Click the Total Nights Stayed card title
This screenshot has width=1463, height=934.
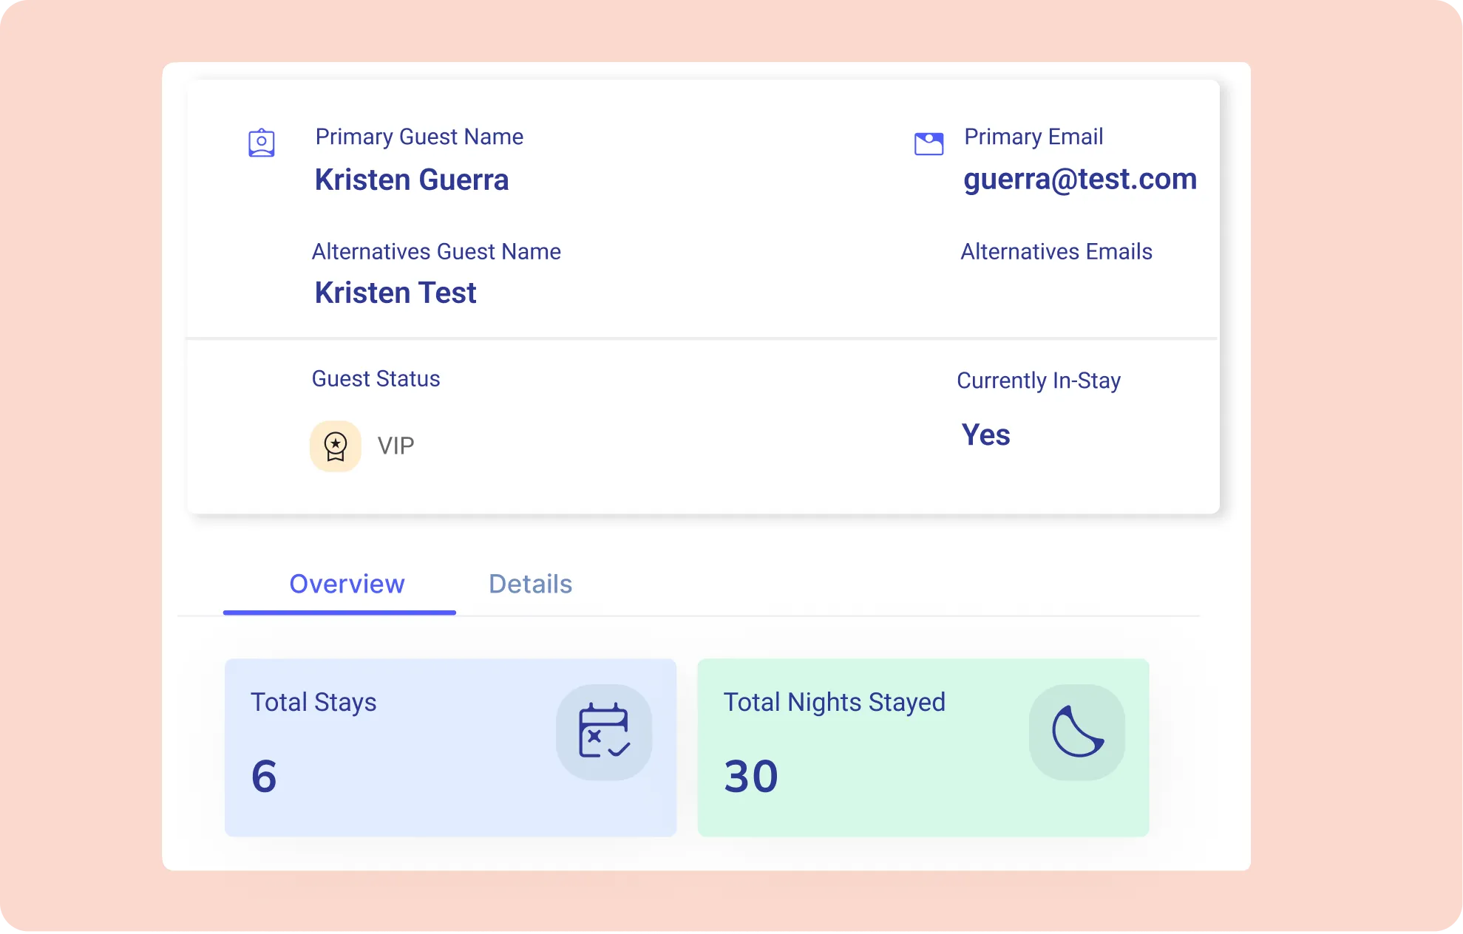point(834,702)
